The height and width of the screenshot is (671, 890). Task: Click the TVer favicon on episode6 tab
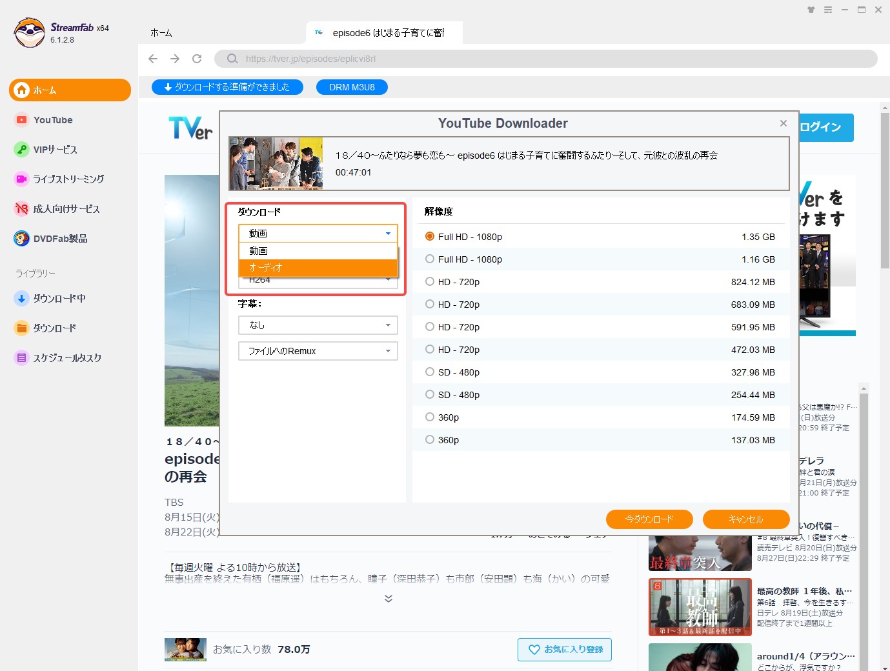319,32
